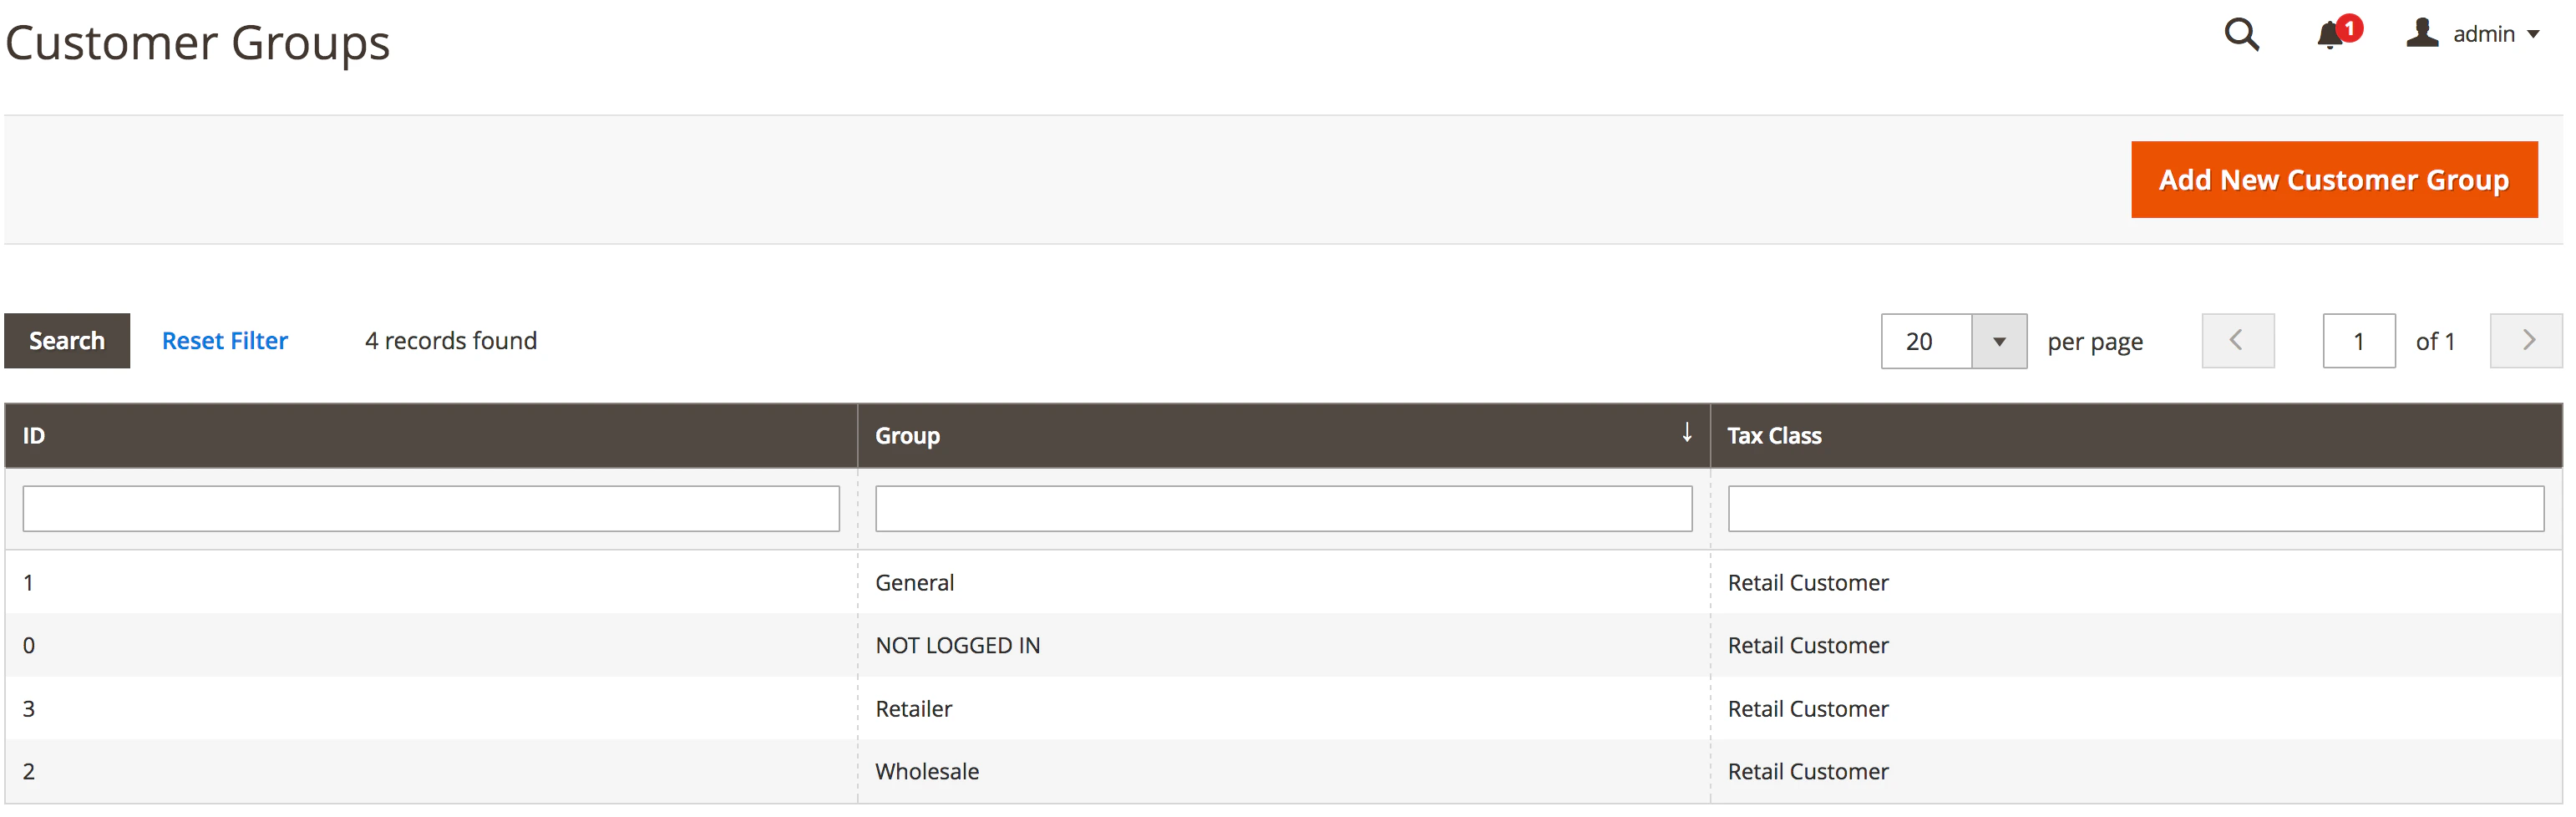2576x817 pixels.
Task: Click the magnifier in the top bar
Action: click(x=2241, y=35)
